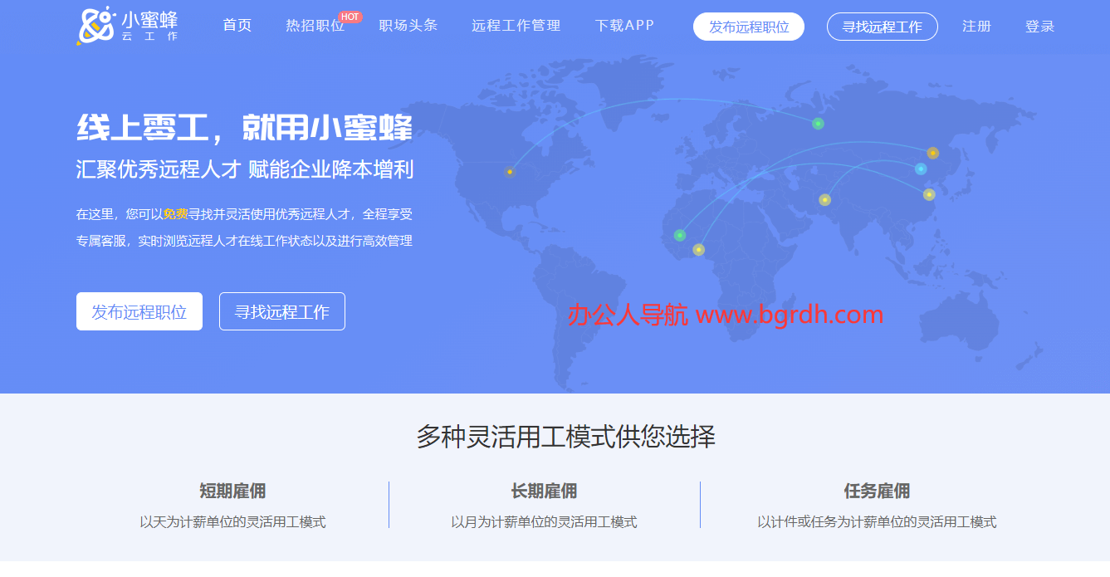
Task: Select 远程工作管理 in the top navigation
Action: pos(516,26)
